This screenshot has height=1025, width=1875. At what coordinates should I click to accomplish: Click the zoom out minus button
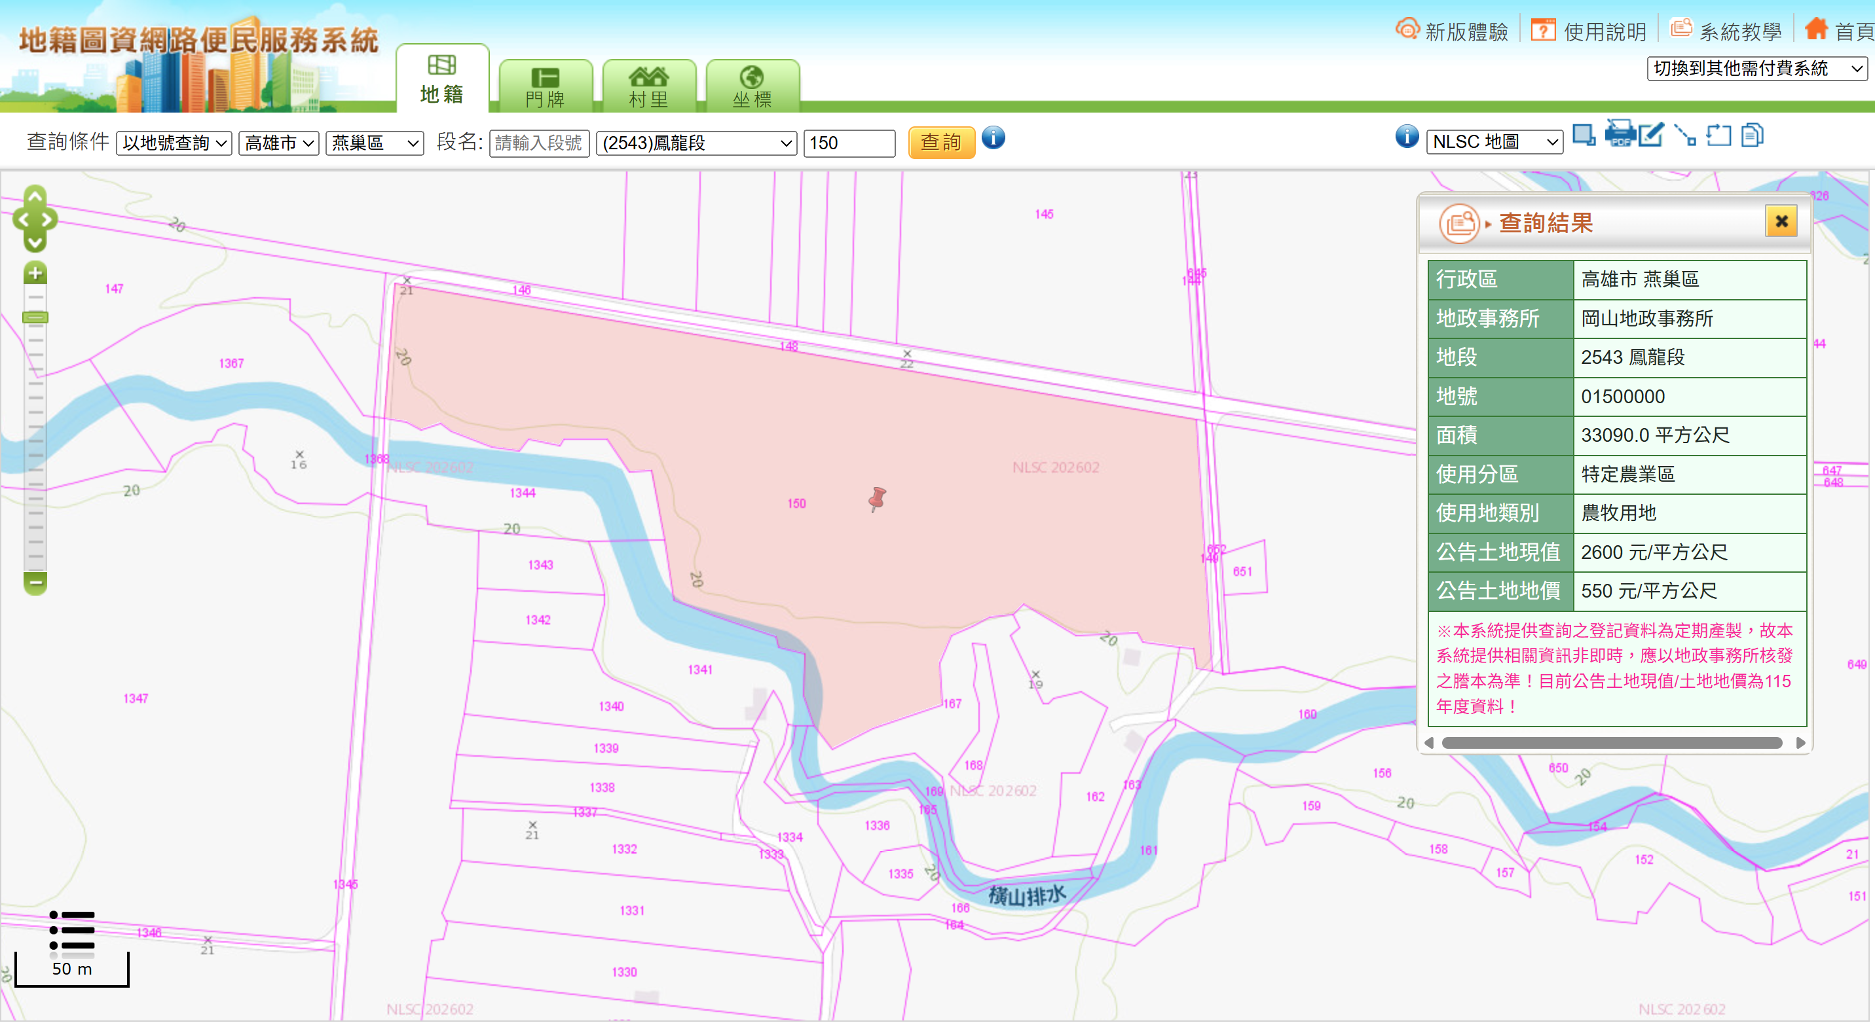35,583
